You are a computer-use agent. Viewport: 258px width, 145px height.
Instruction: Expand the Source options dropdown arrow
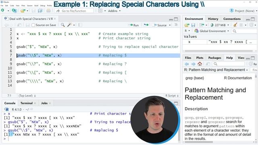(170, 25)
